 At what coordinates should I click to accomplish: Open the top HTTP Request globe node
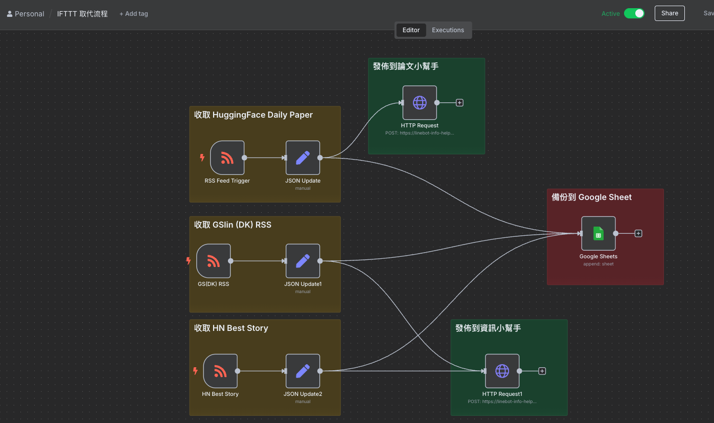click(419, 102)
